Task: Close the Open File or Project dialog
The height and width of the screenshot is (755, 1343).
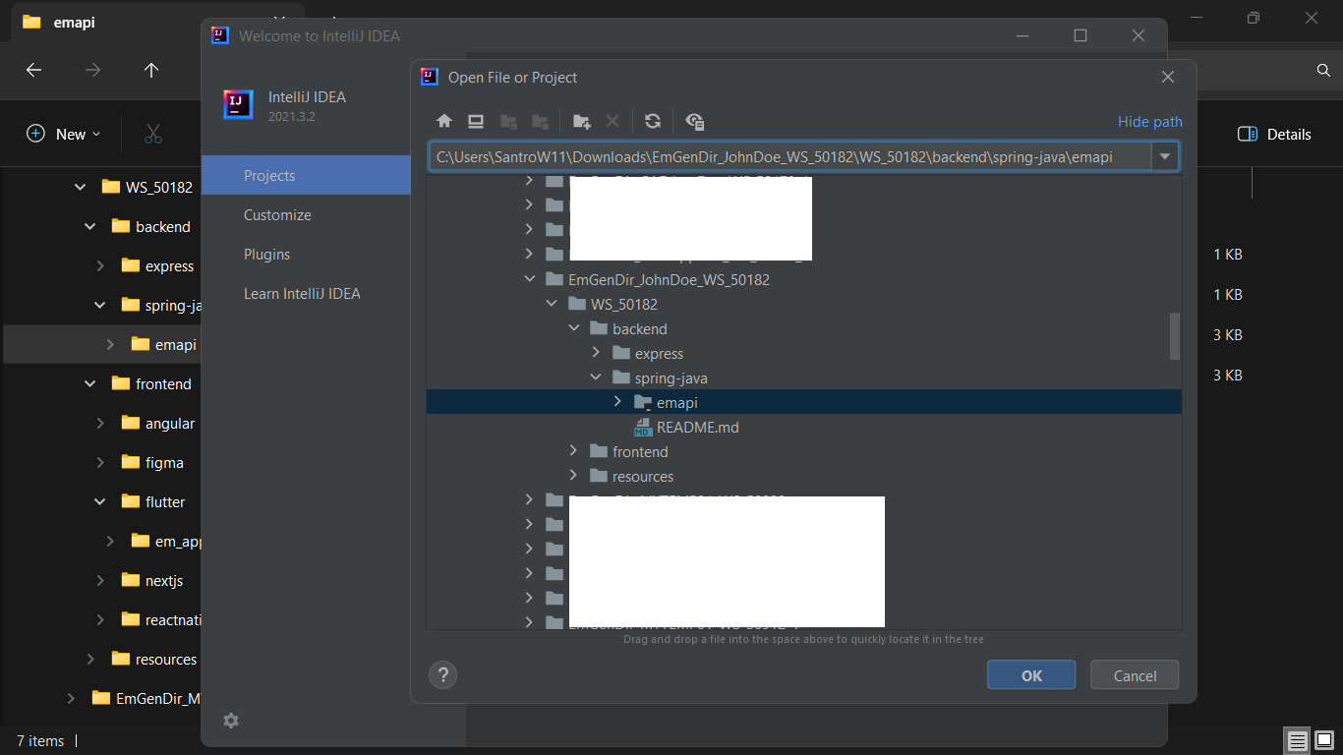Action: point(1168,77)
